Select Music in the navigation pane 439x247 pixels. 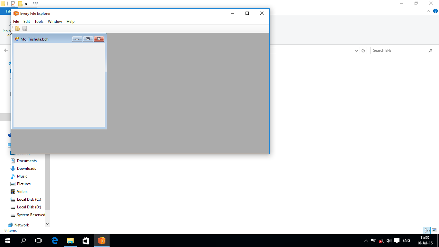click(x=22, y=176)
